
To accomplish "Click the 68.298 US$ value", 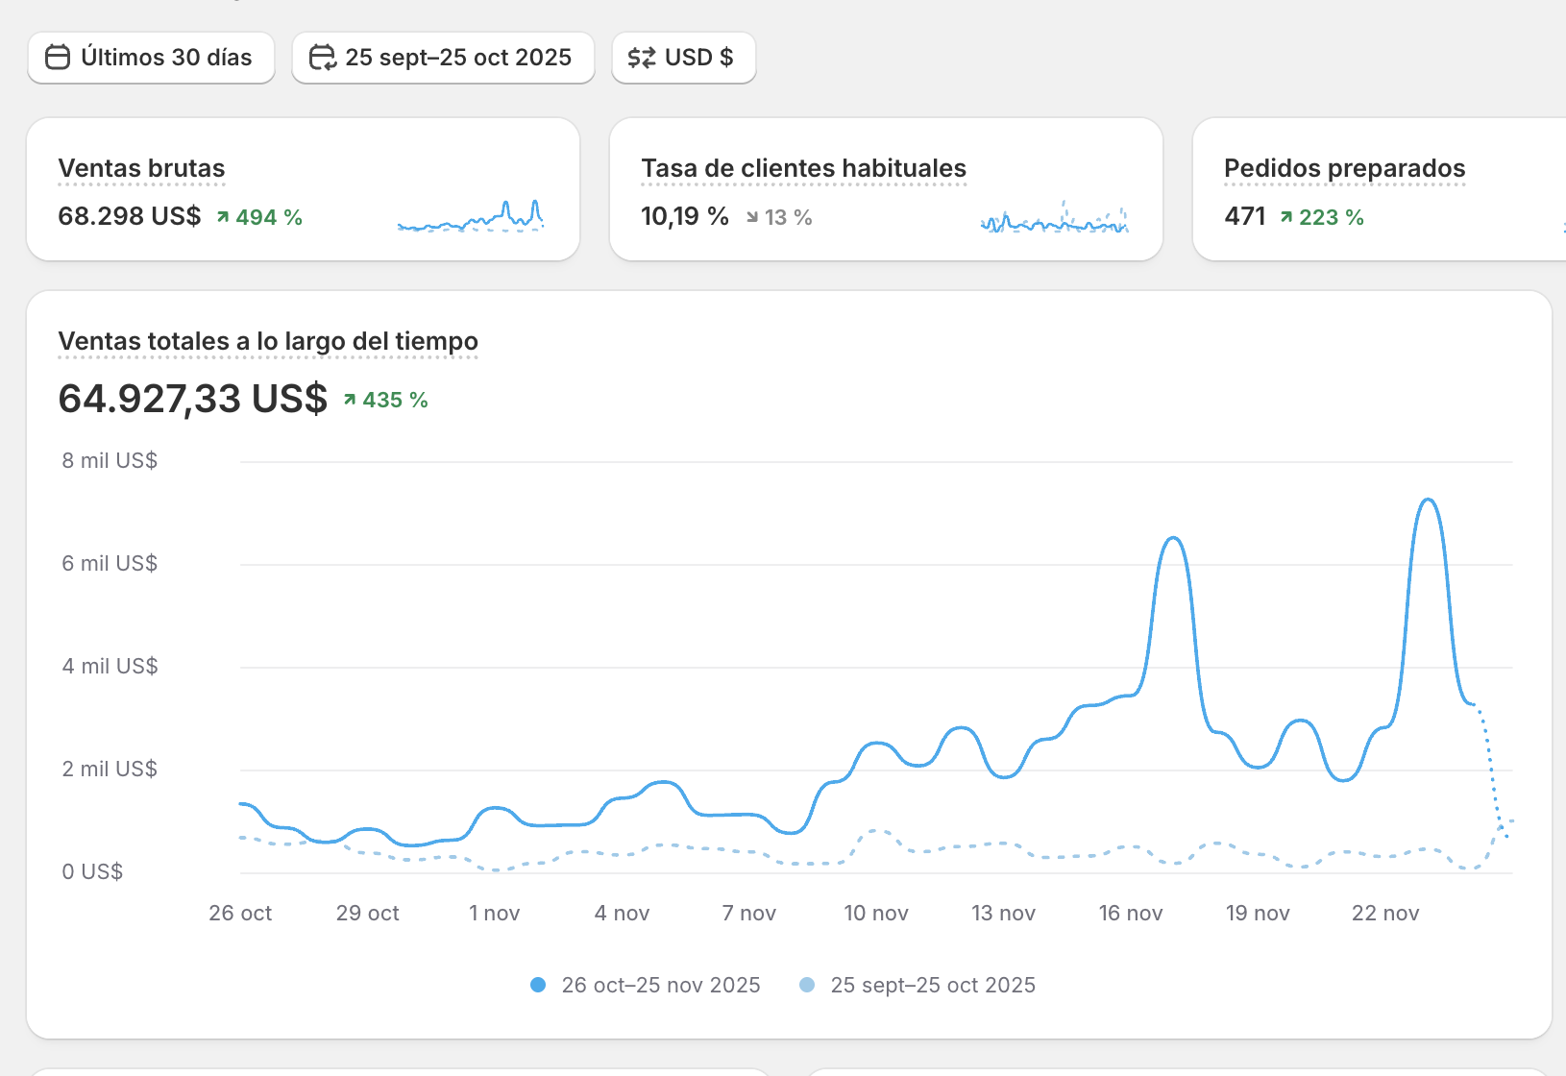I will coord(130,216).
